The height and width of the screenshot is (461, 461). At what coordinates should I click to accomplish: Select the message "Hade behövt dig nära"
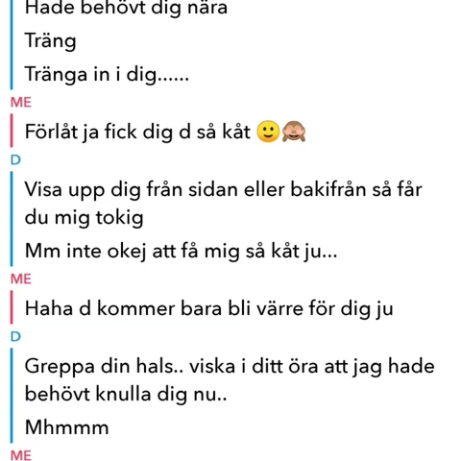(126, 8)
